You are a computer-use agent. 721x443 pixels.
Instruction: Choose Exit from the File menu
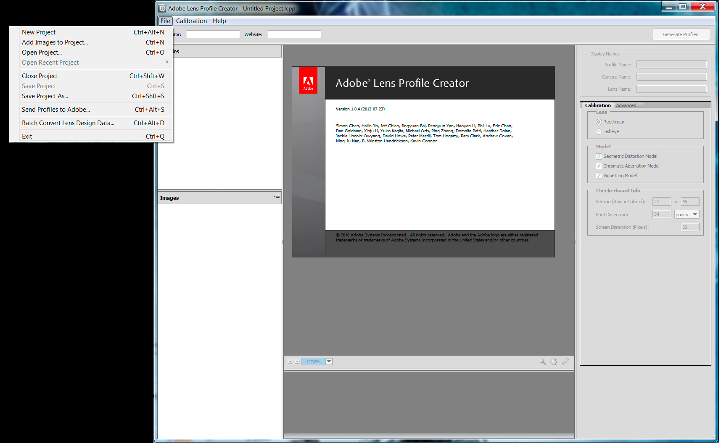coord(91,136)
